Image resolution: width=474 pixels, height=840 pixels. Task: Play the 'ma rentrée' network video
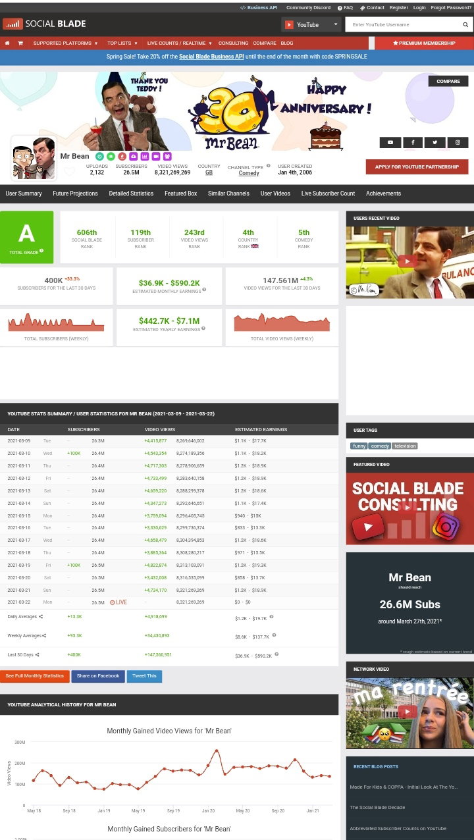408,712
